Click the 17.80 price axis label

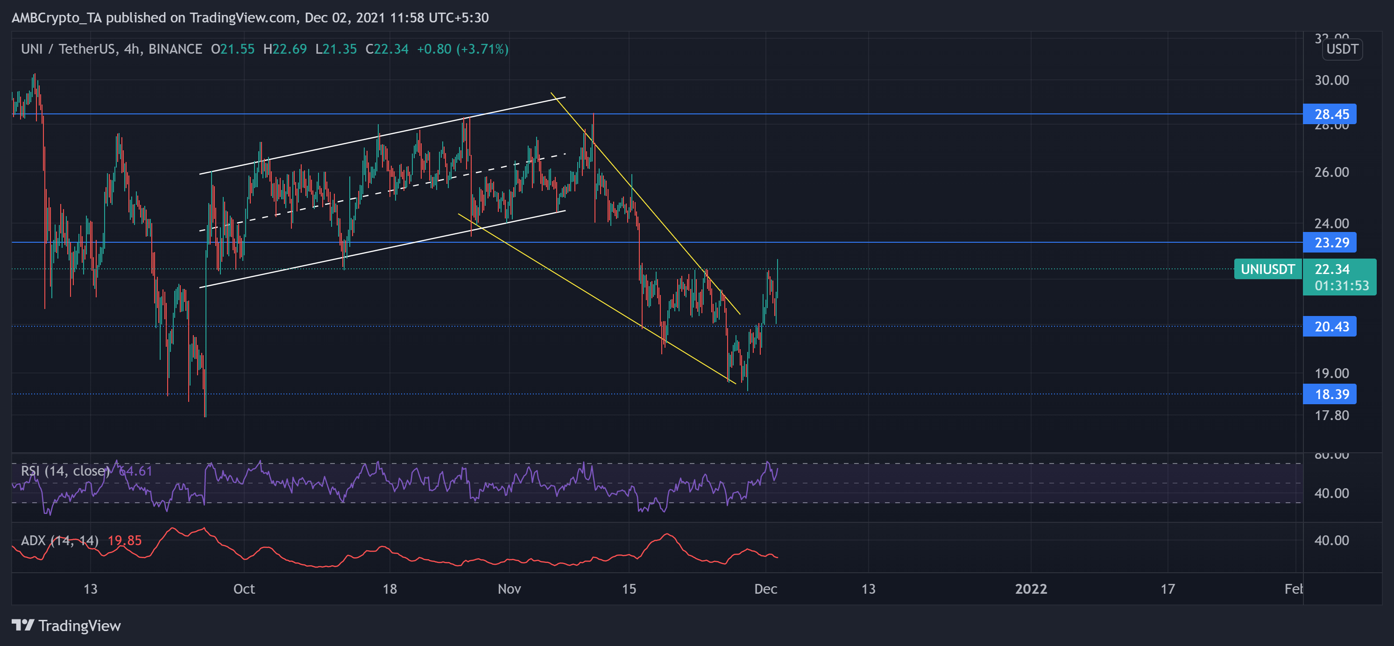[1332, 415]
